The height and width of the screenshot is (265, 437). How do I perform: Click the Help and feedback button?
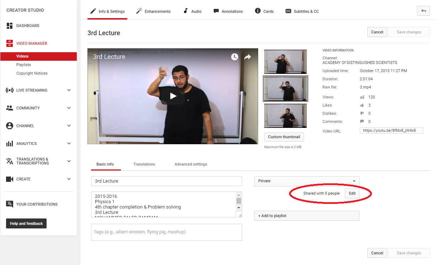click(26, 223)
